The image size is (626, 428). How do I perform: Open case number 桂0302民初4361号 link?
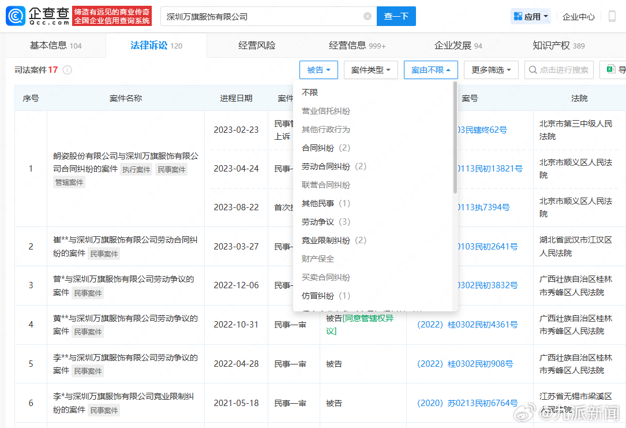click(467, 325)
